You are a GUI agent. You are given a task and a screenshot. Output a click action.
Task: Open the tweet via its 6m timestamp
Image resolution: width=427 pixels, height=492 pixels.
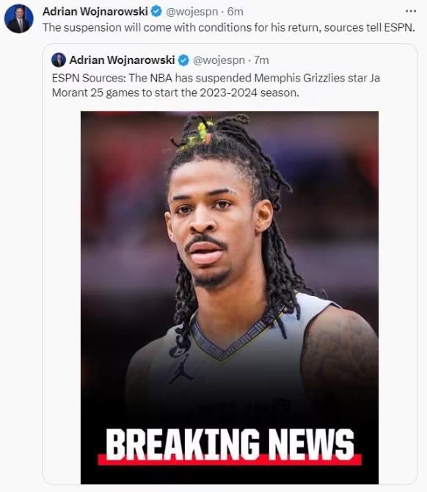click(235, 12)
